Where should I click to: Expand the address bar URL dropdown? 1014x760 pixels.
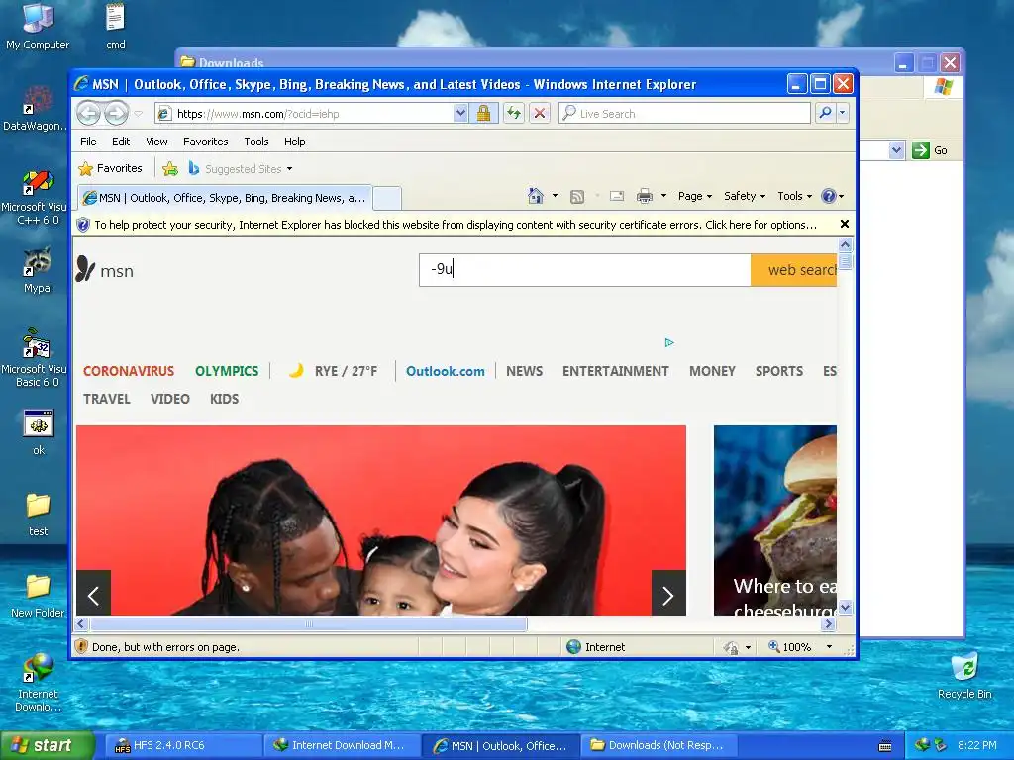tap(460, 114)
